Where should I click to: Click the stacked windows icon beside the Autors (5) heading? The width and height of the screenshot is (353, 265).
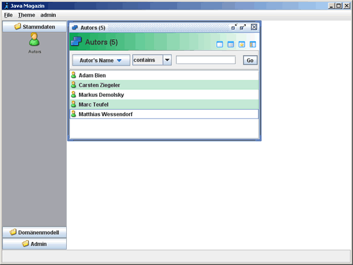pyautogui.click(x=76, y=42)
